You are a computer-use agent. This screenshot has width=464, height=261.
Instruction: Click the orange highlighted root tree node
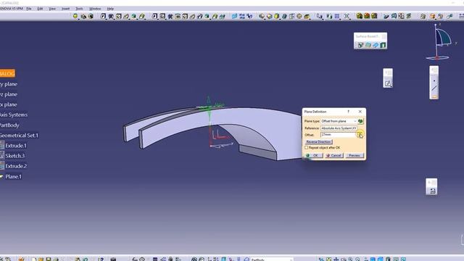7,73
